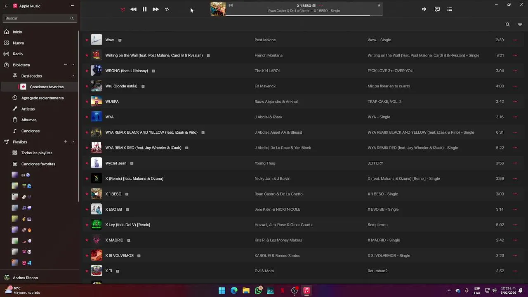Open the sort and filter options
This screenshot has width=528, height=297.
click(x=520, y=24)
